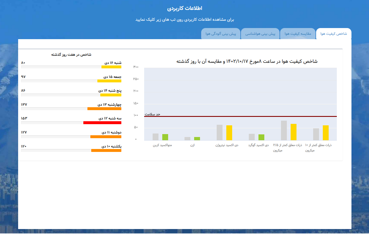This screenshot has height=234, width=369.
Task: Click the حد سلامت threshold line label
Action: click(153, 114)
